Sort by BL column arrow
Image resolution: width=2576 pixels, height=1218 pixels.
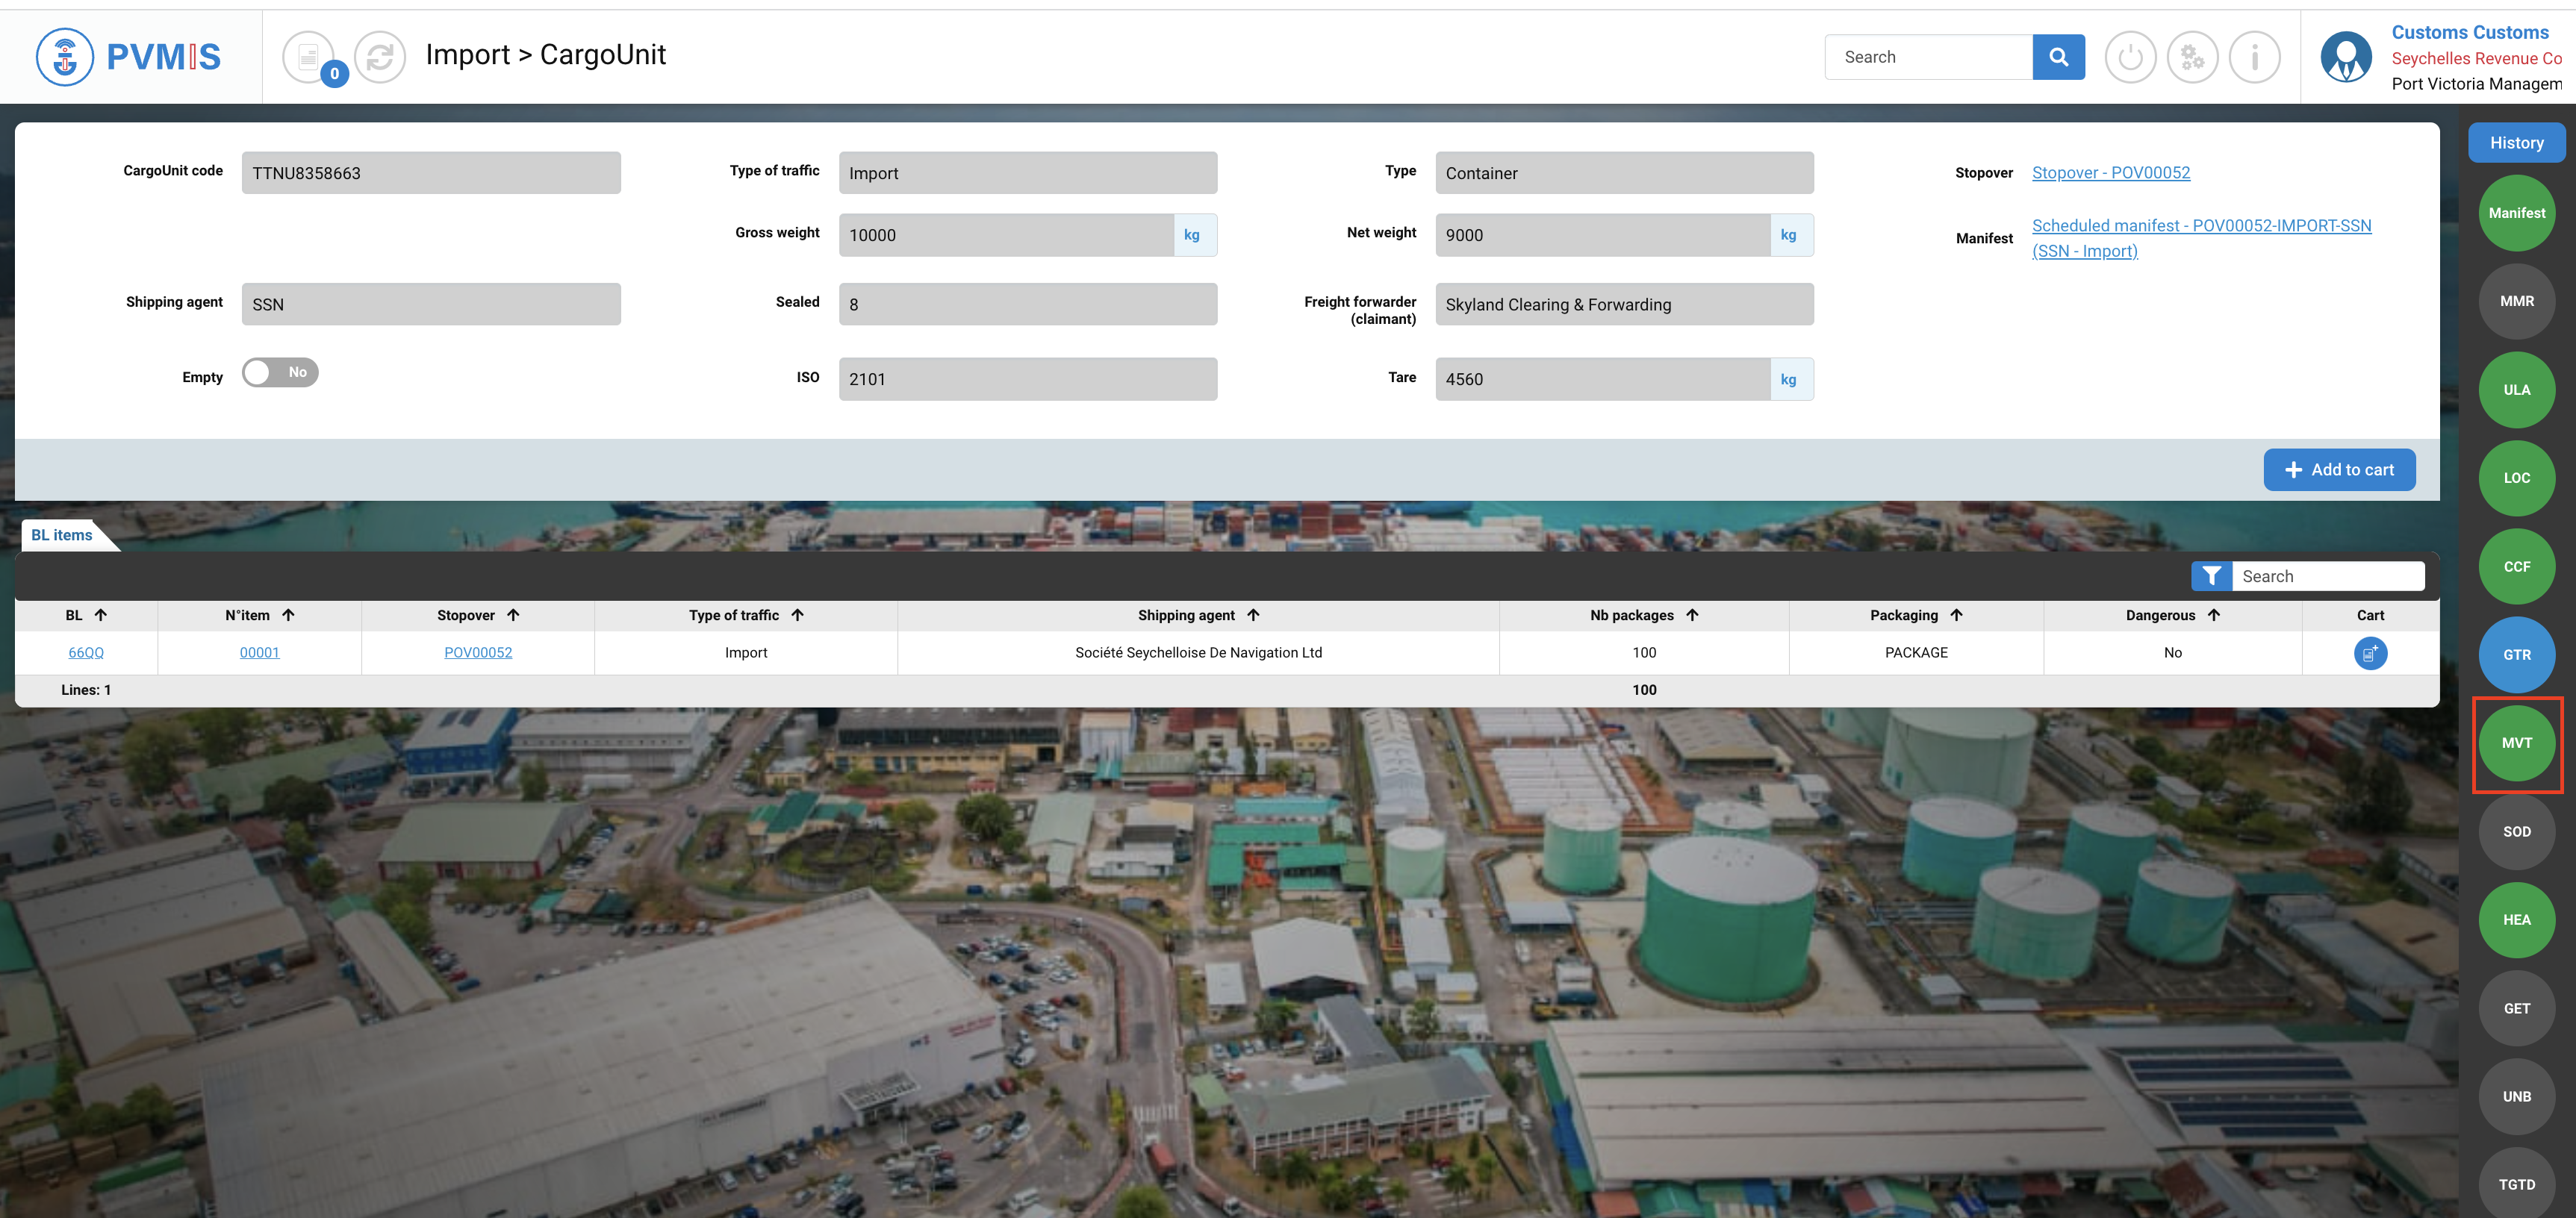coord(101,616)
